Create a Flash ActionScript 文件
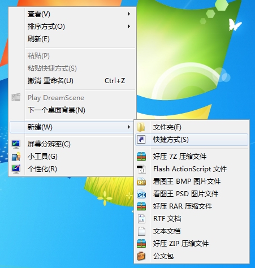This screenshot has height=268, width=255. coord(192,169)
